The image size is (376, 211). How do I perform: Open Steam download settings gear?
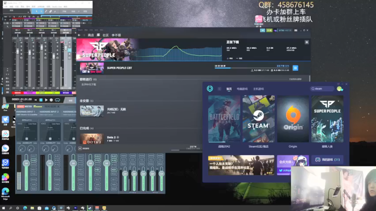coord(307,42)
